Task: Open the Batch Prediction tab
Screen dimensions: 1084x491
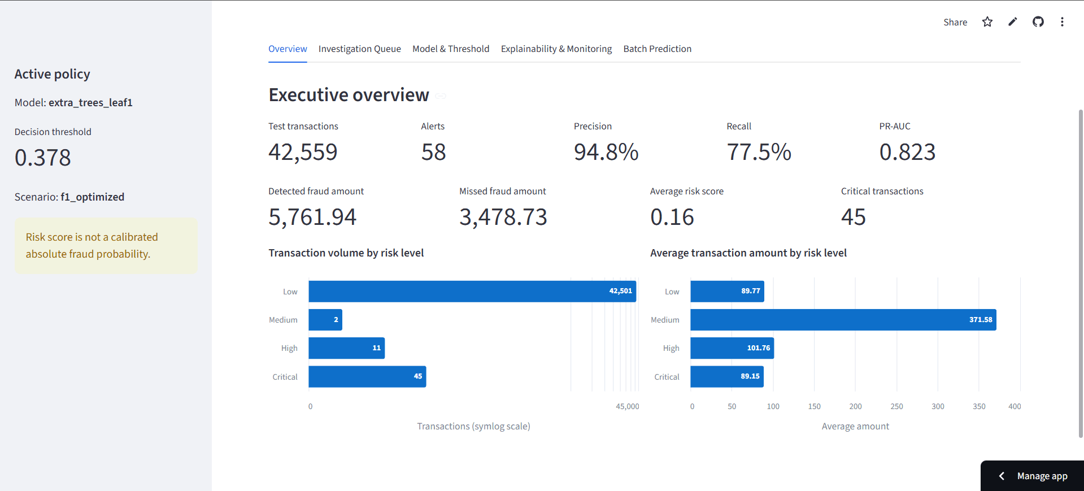Action: point(658,49)
